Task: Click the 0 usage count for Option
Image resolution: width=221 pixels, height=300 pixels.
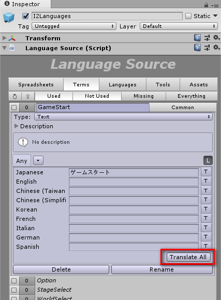Action: 27,281
